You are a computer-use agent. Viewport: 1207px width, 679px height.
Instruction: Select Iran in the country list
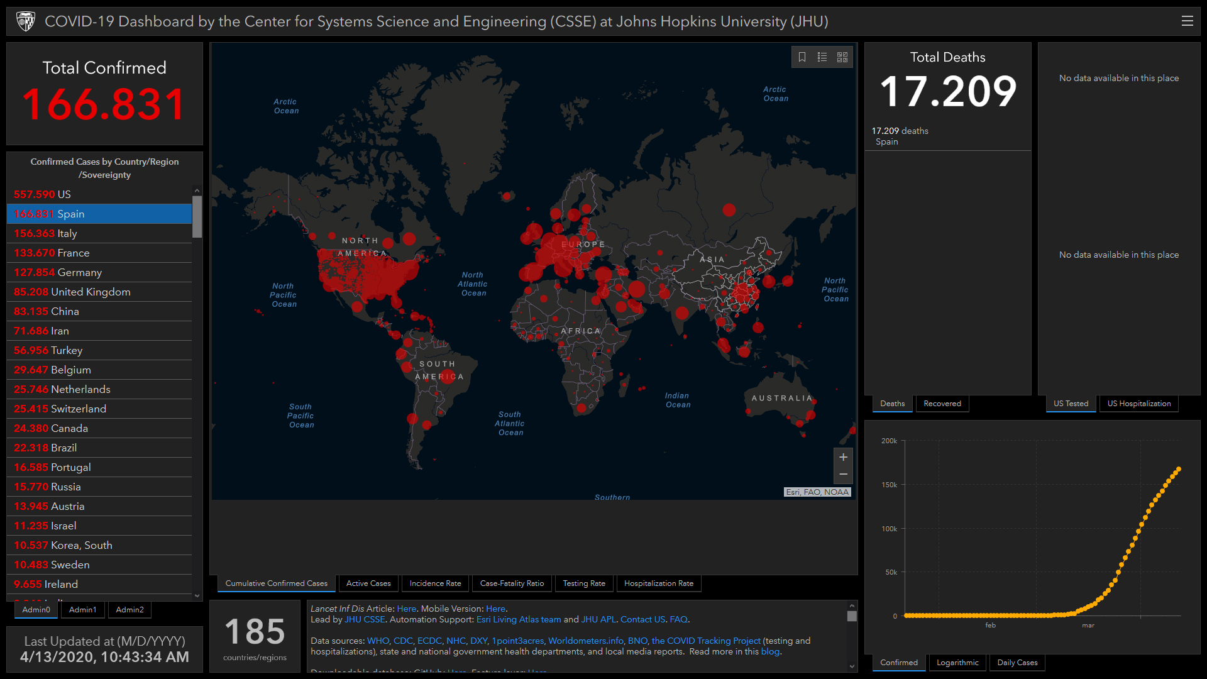[x=99, y=331]
